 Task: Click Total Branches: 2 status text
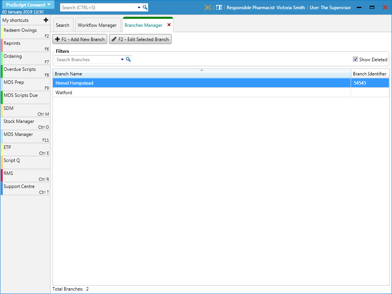point(70,289)
